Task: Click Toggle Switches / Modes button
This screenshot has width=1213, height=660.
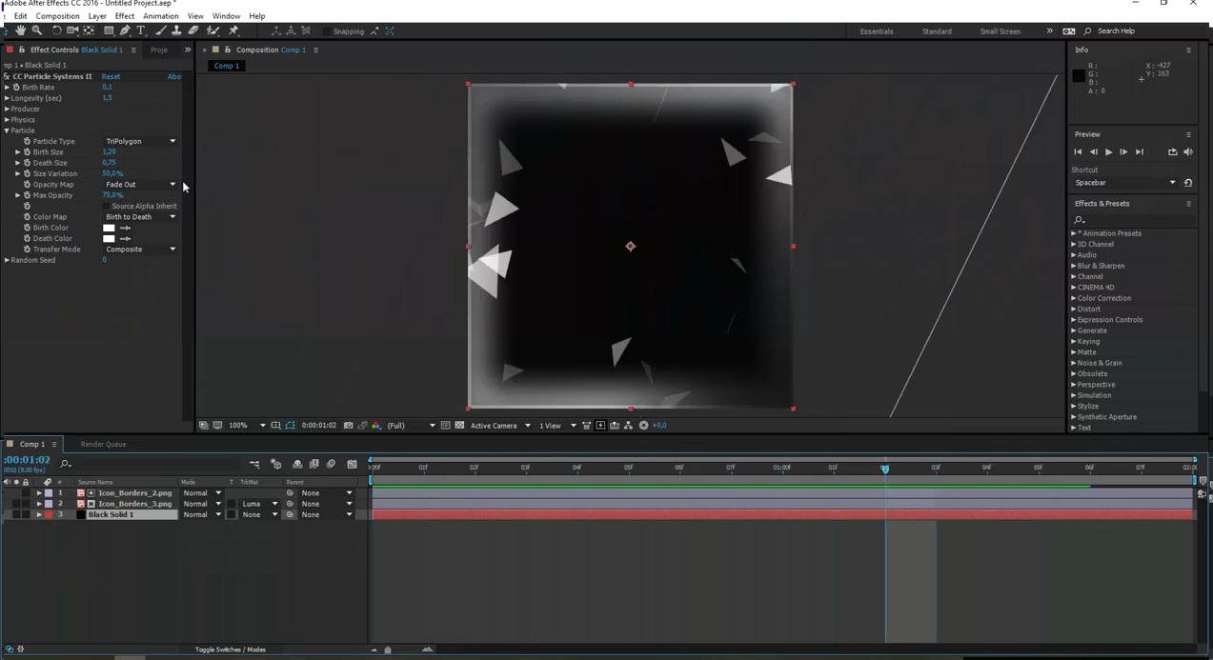Action: [x=231, y=650]
